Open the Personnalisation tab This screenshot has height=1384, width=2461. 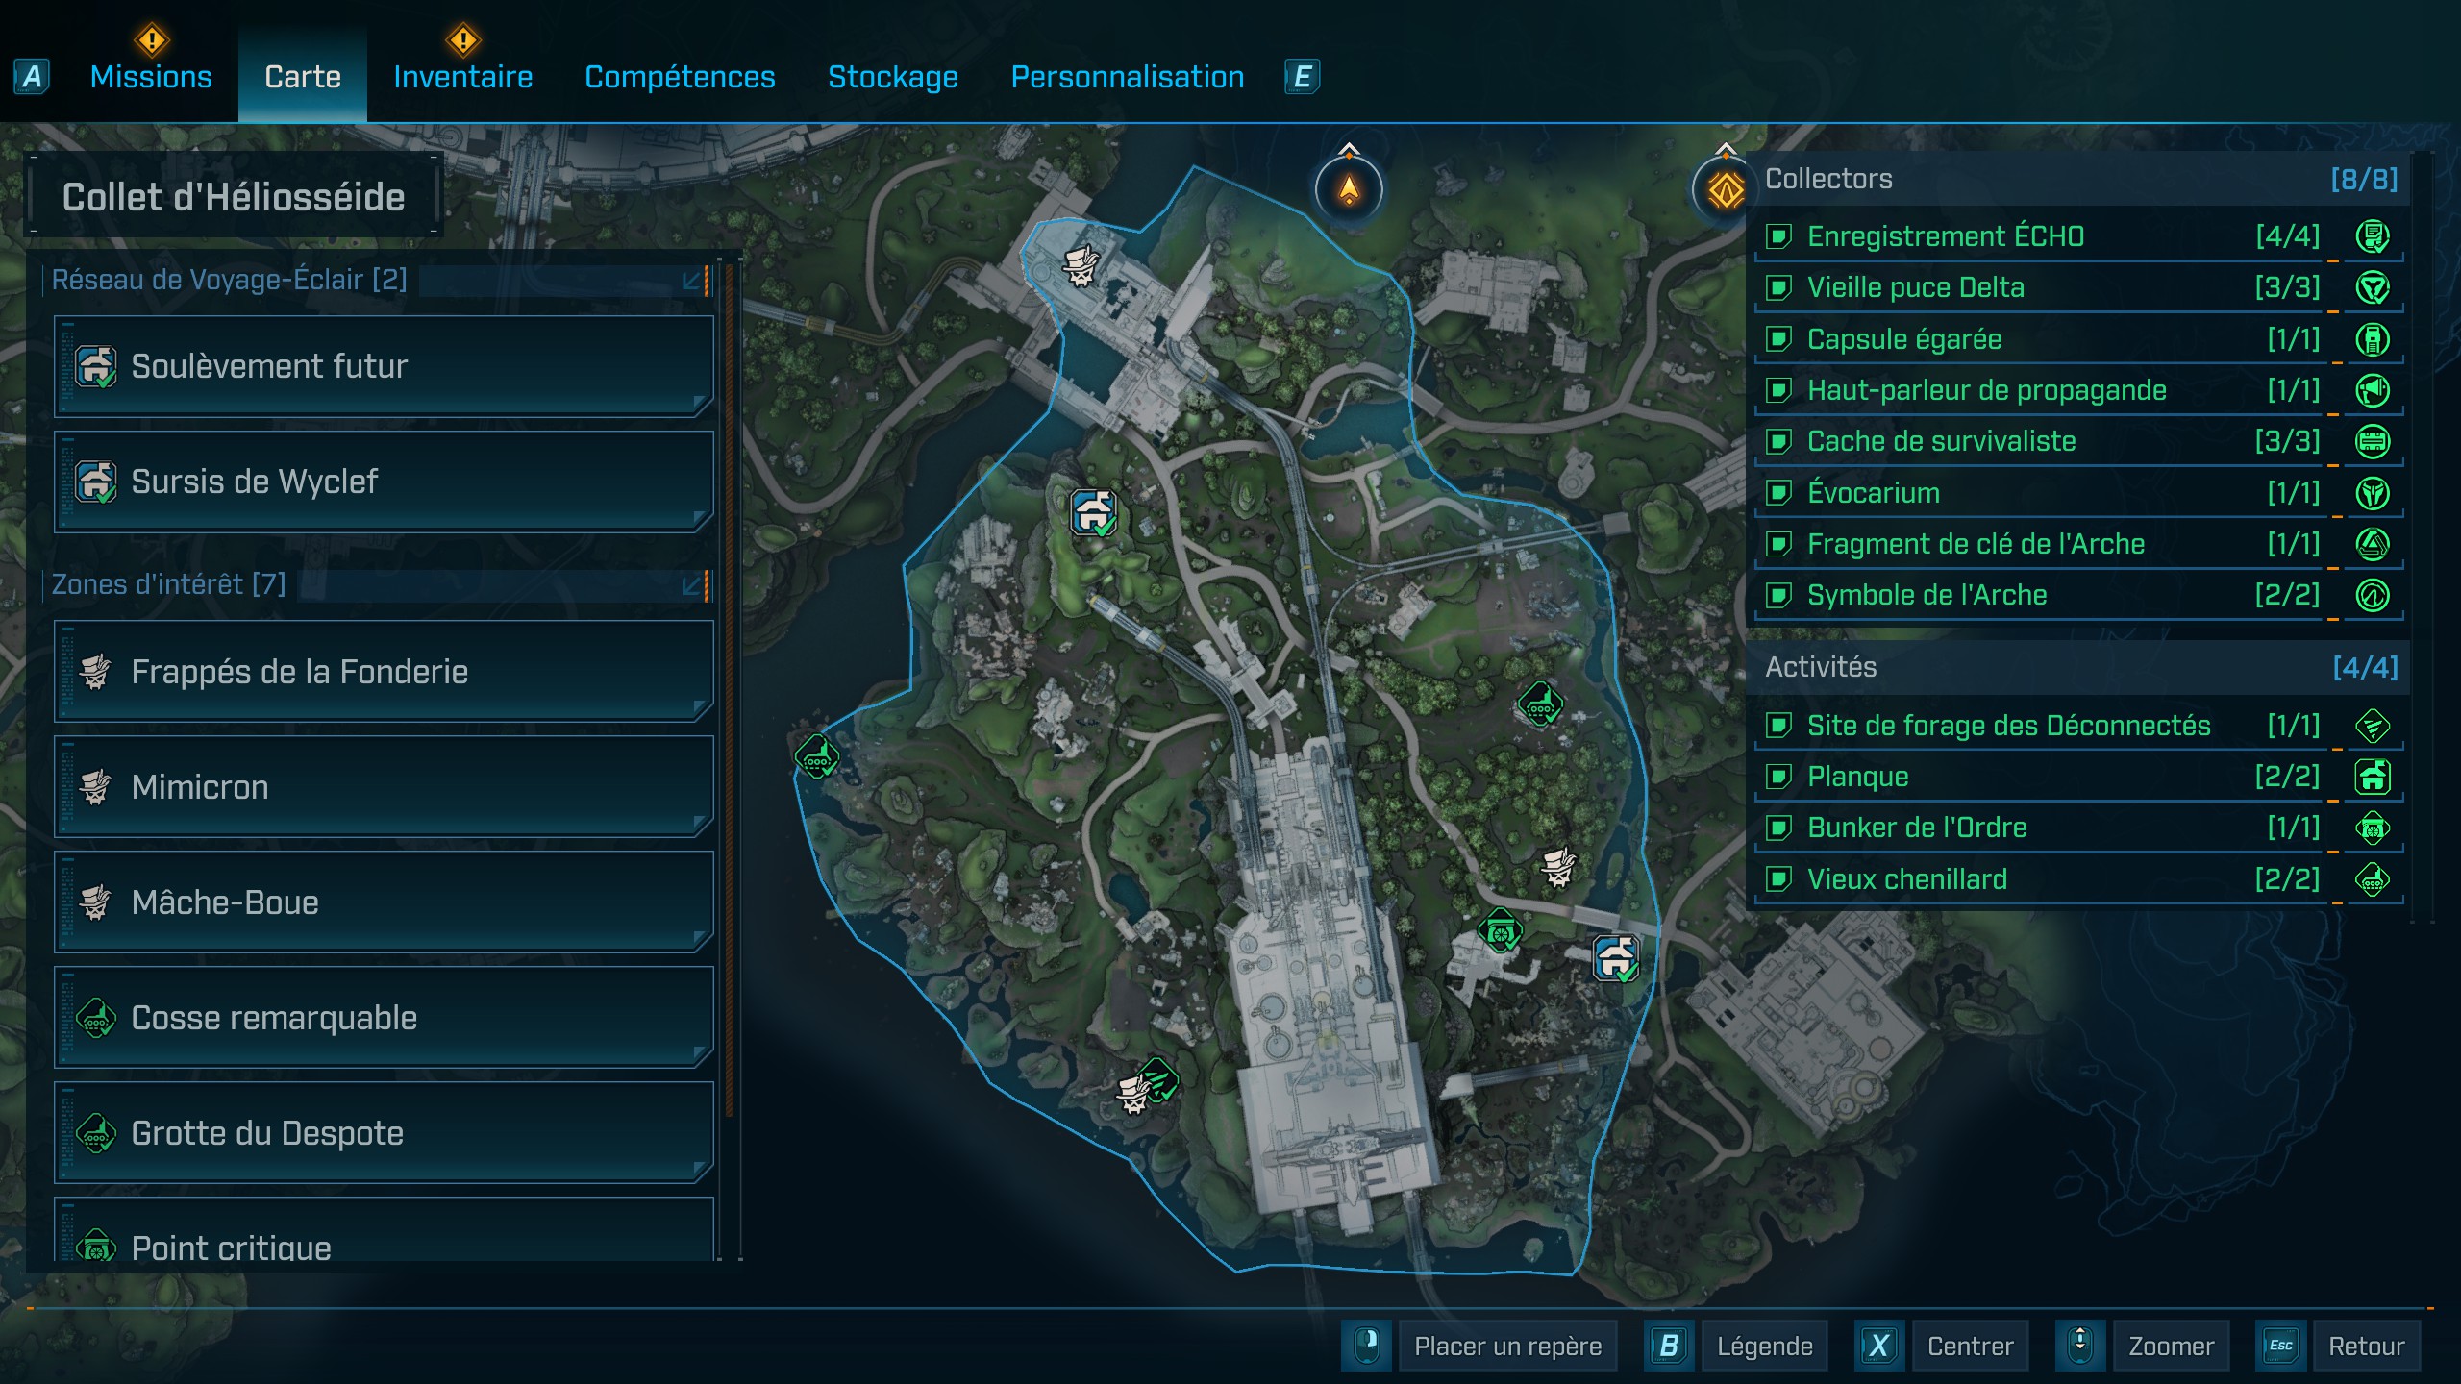[x=1128, y=77]
